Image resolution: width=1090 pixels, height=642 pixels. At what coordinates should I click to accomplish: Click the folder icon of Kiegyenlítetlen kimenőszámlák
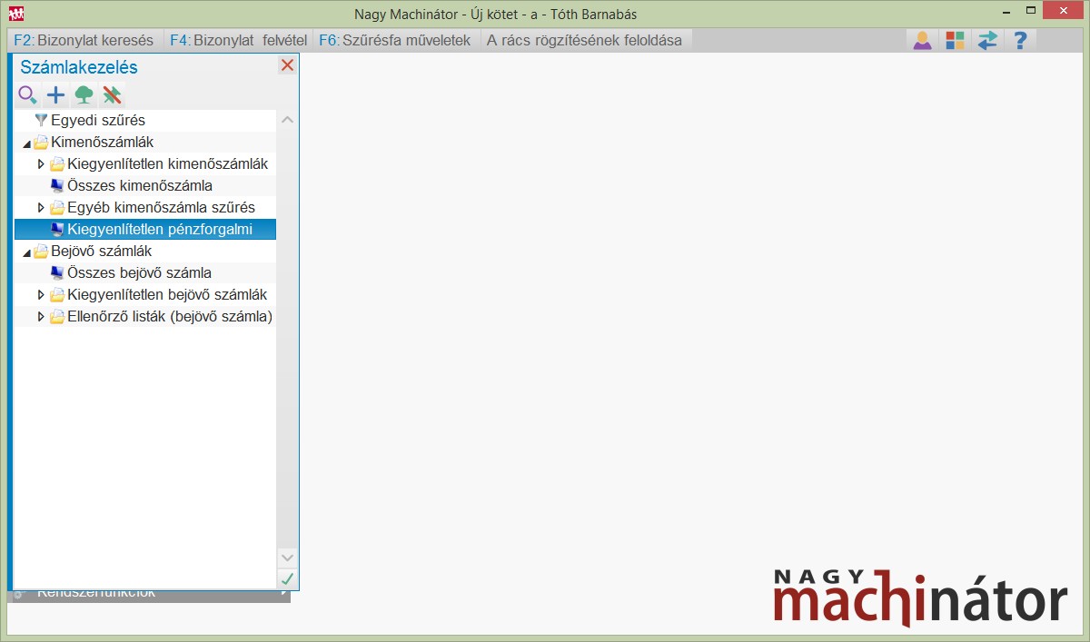[x=57, y=163]
